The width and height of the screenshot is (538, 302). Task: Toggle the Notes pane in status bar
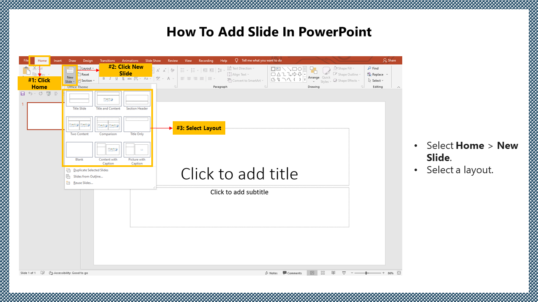pyautogui.click(x=271, y=273)
